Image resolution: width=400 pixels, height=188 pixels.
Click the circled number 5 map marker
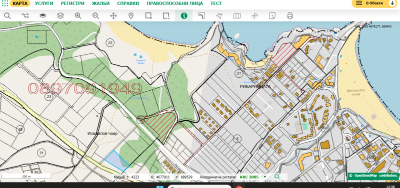[x=237, y=139]
